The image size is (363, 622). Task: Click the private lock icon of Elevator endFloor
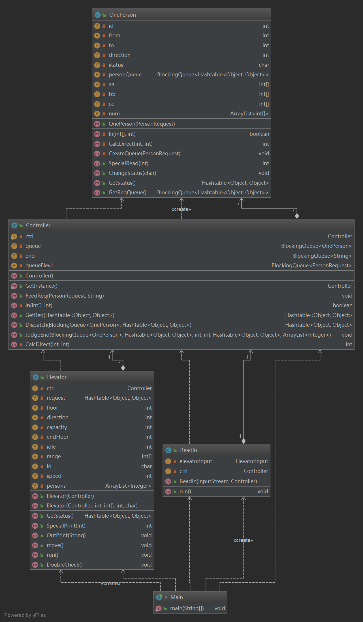click(42, 437)
